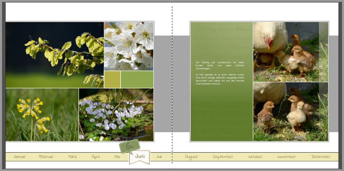344x171 pixels.
Task: Click the light green color rectangle
Action: point(137,79)
